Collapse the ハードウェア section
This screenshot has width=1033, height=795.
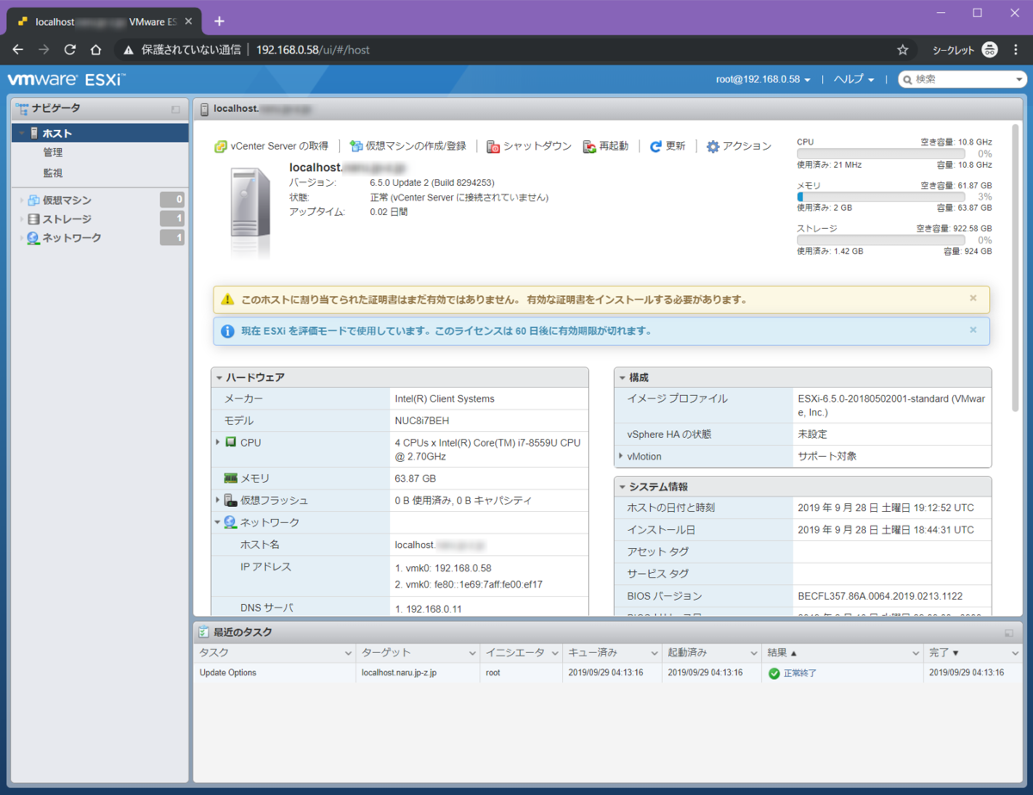point(220,378)
